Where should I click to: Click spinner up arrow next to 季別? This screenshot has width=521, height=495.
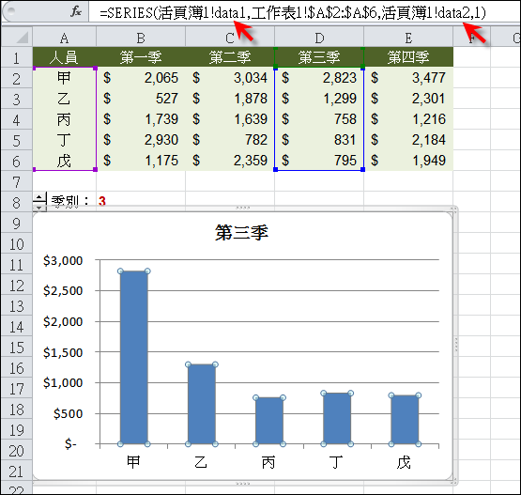pyautogui.click(x=39, y=198)
